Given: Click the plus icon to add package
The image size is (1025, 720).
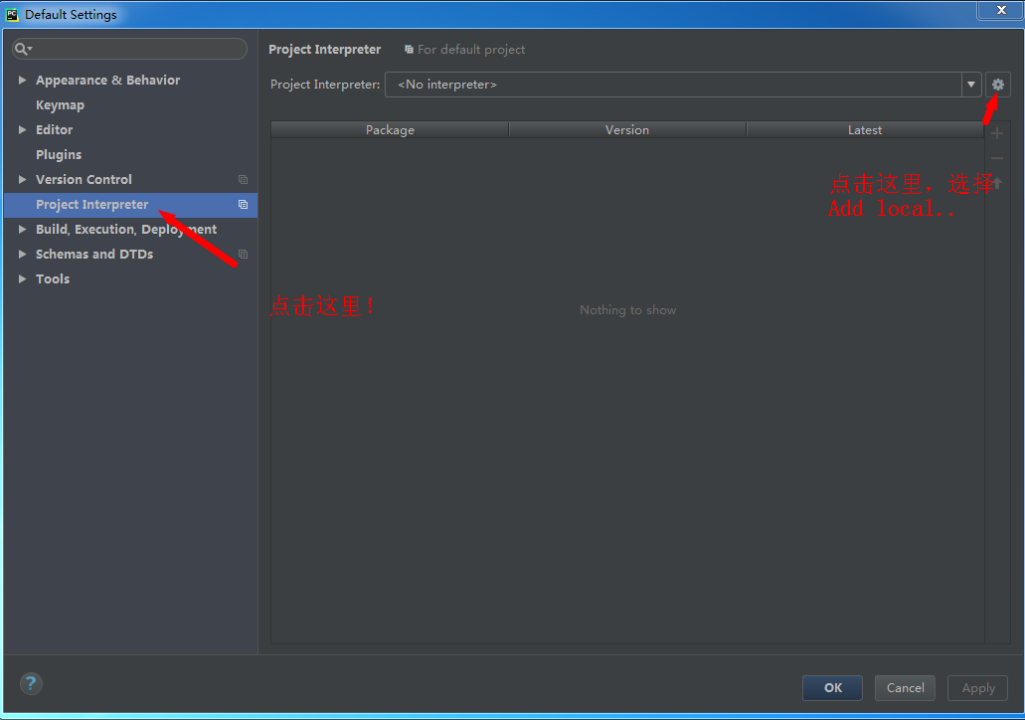Looking at the screenshot, I should click(x=997, y=134).
